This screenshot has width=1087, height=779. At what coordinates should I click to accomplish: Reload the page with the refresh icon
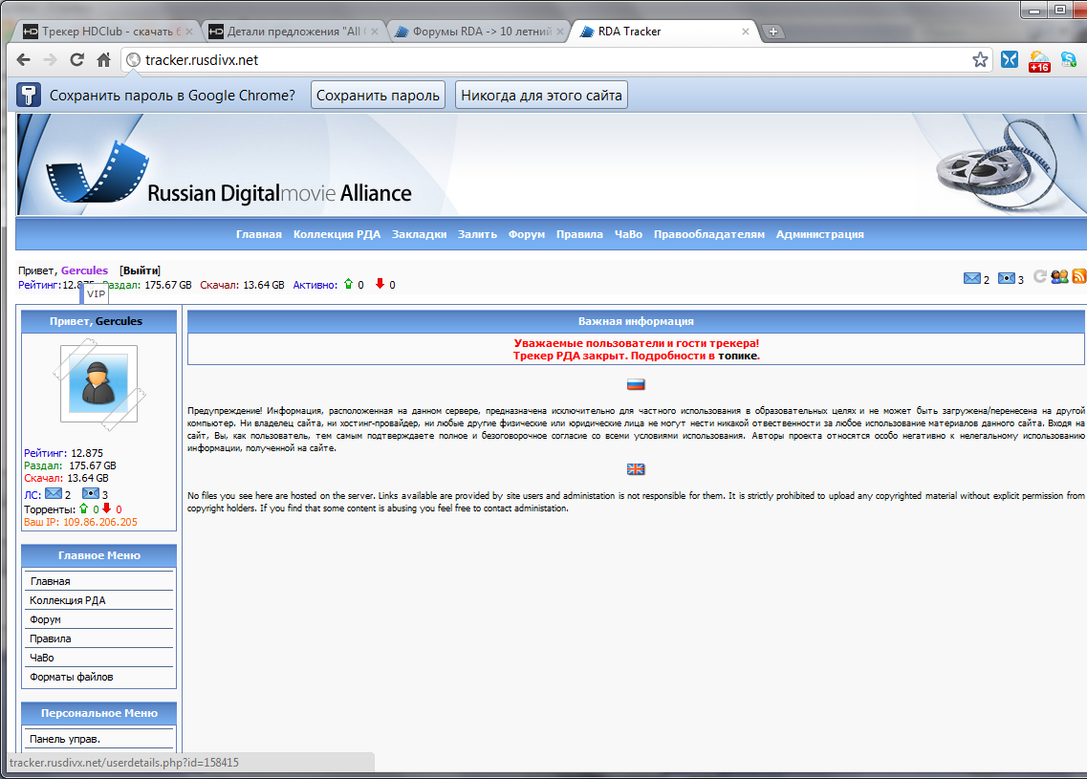pyautogui.click(x=76, y=60)
